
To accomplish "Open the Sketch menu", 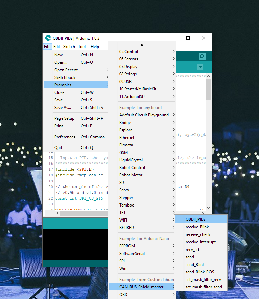I will (69, 47).
